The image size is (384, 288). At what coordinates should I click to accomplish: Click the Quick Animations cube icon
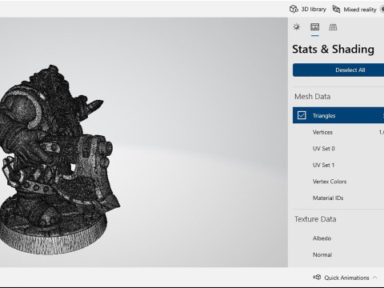click(317, 277)
